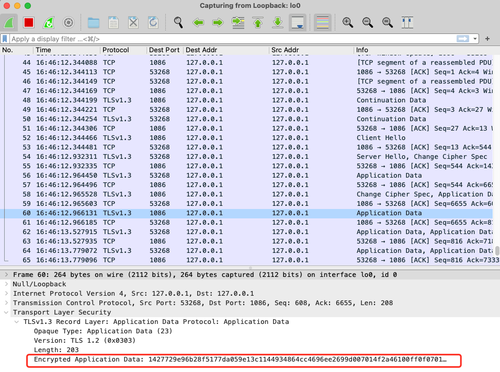Reload the capture file
This screenshot has height=372, width=500.
[153, 22]
